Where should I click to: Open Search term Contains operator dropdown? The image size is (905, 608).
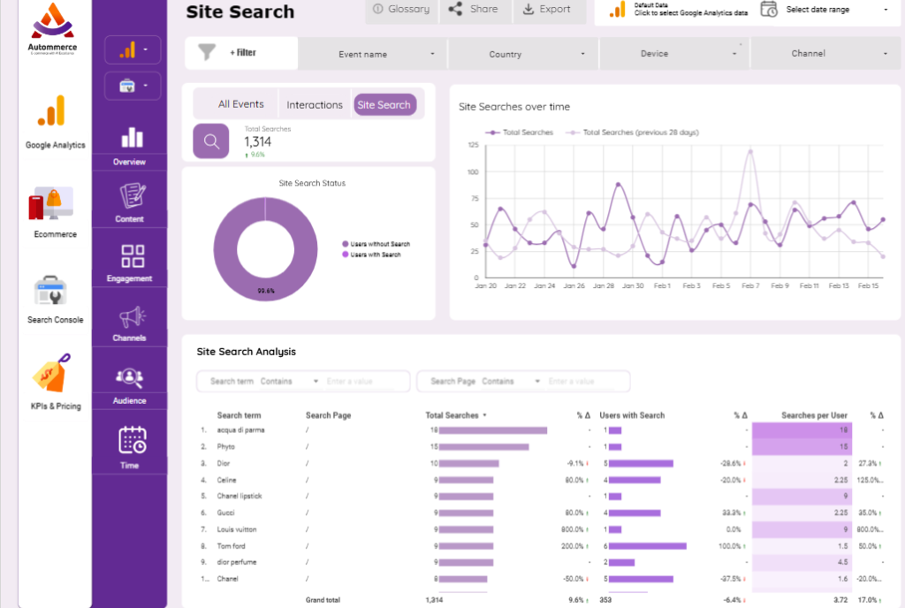click(x=289, y=381)
